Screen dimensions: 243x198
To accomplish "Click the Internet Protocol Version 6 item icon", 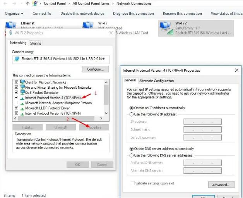I will click(22, 114).
